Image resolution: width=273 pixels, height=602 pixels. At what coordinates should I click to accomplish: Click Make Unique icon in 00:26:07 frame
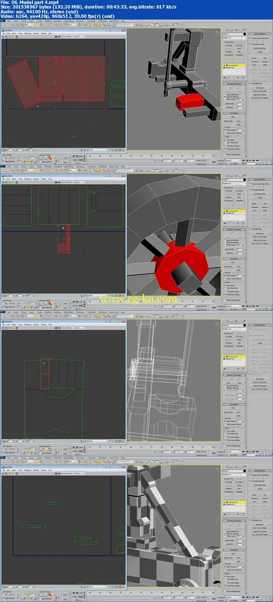coord(234,369)
